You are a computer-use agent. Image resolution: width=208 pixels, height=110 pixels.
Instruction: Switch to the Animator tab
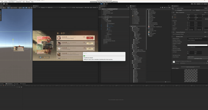click(x=8, y=6)
